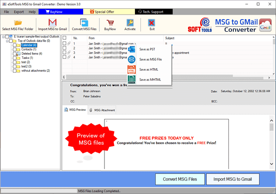Click the MSG Attachment tab icon
Image resolution: width=276 pixels, height=194 pixels.
[91, 110]
